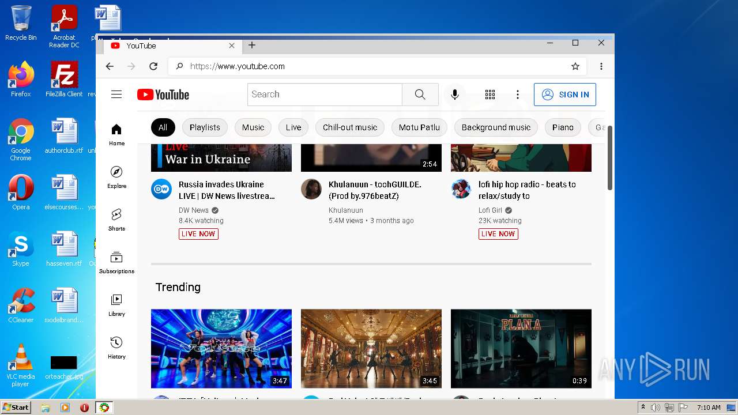The width and height of the screenshot is (738, 415).
Task: Open Subscriptions in sidebar
Action: (x=116, y=262)
